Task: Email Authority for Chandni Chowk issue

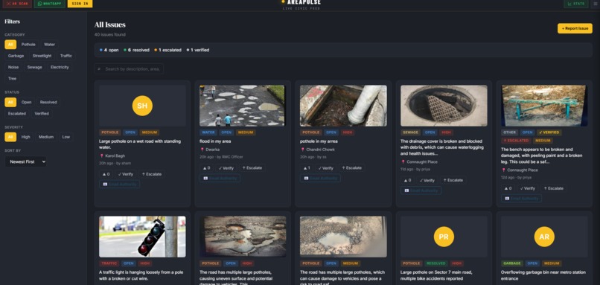Action: pyautogui.click(x=320, y=179)
